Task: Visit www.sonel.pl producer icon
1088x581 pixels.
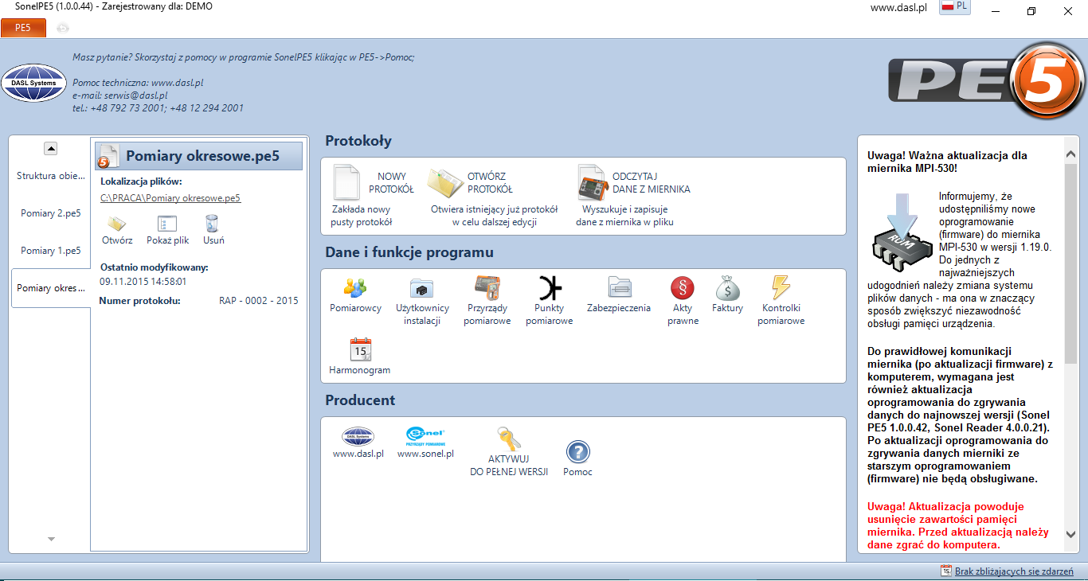Action: [425, 443]
